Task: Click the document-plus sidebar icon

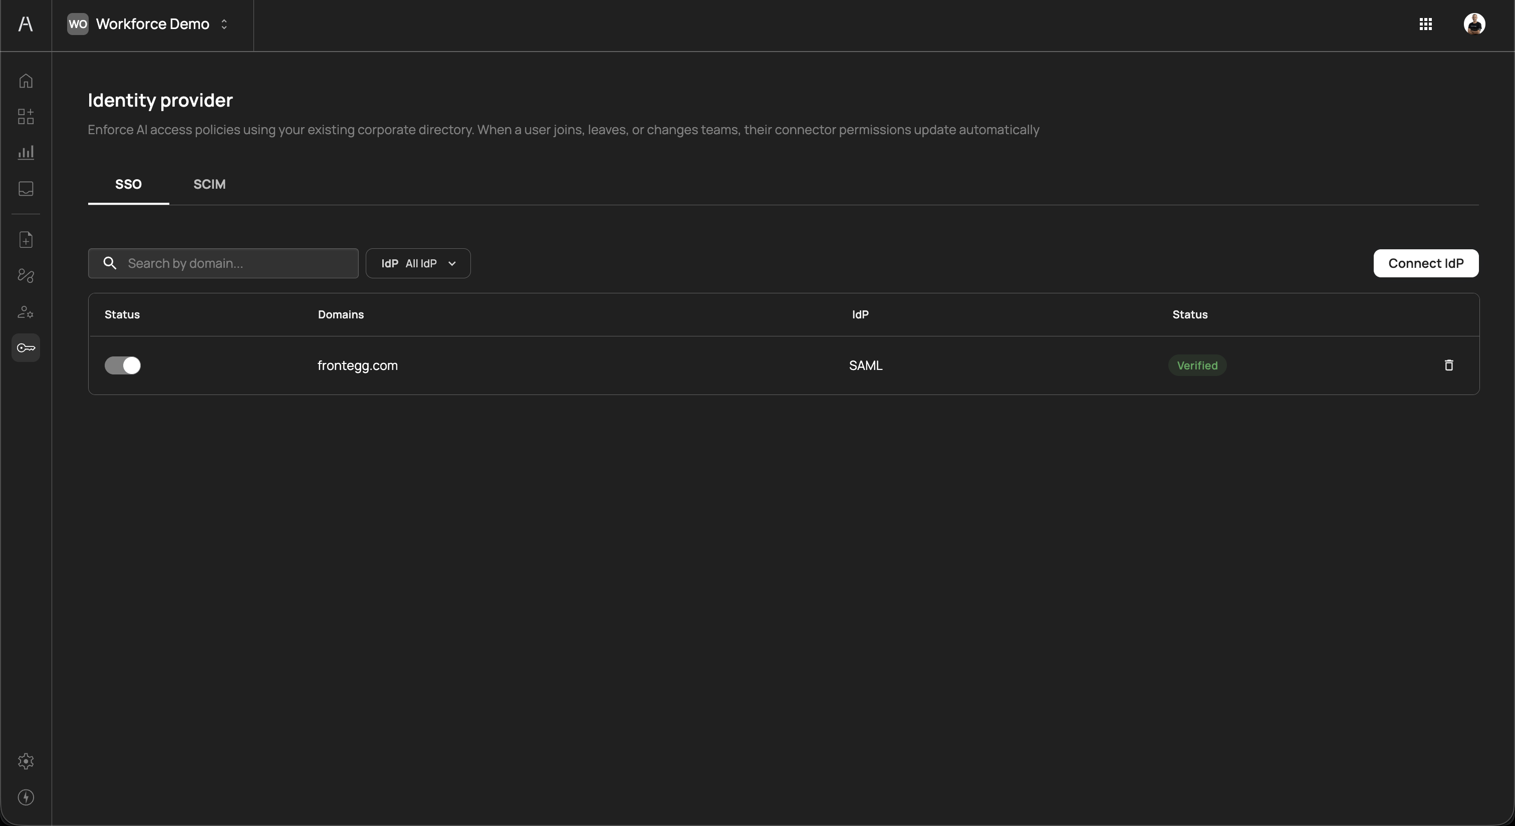Action: (26, 240)
